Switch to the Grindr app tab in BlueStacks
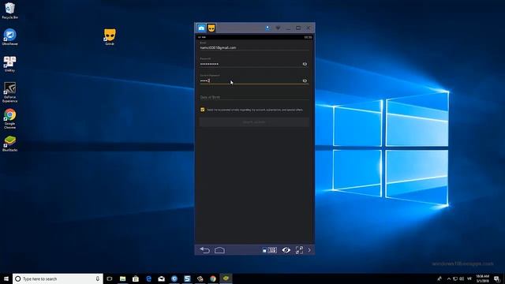 click(211, 28)
